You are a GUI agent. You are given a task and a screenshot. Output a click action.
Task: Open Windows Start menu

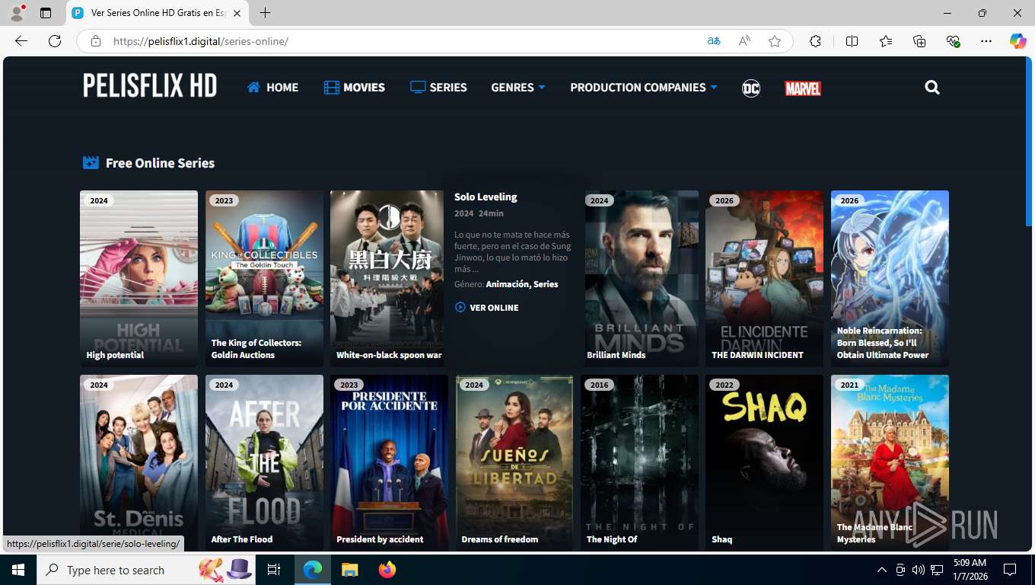point(18,570)
